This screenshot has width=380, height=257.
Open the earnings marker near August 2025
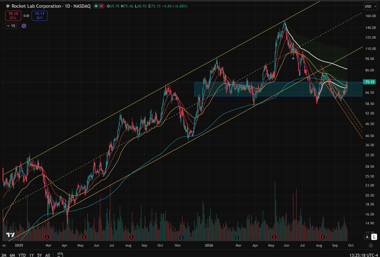point(131,237)
